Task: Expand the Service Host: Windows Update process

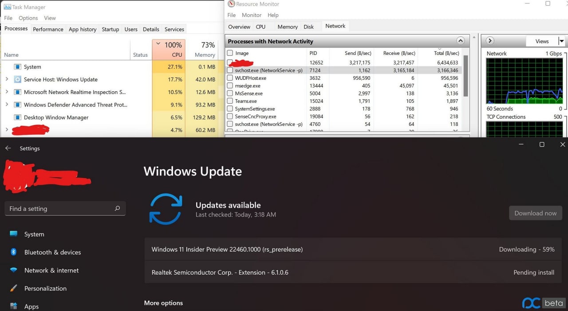Action: pos(7,79)
